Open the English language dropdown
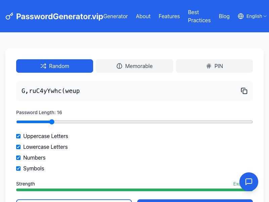This screenshot has width=269, height=202. point(254,16)
